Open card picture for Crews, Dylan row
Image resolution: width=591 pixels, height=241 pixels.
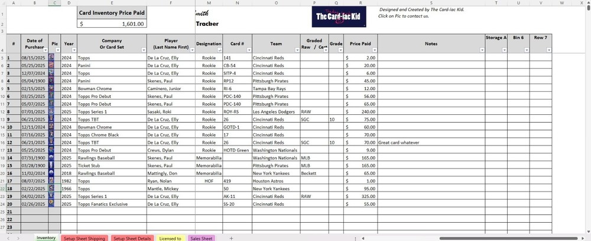tap(51, 150)
